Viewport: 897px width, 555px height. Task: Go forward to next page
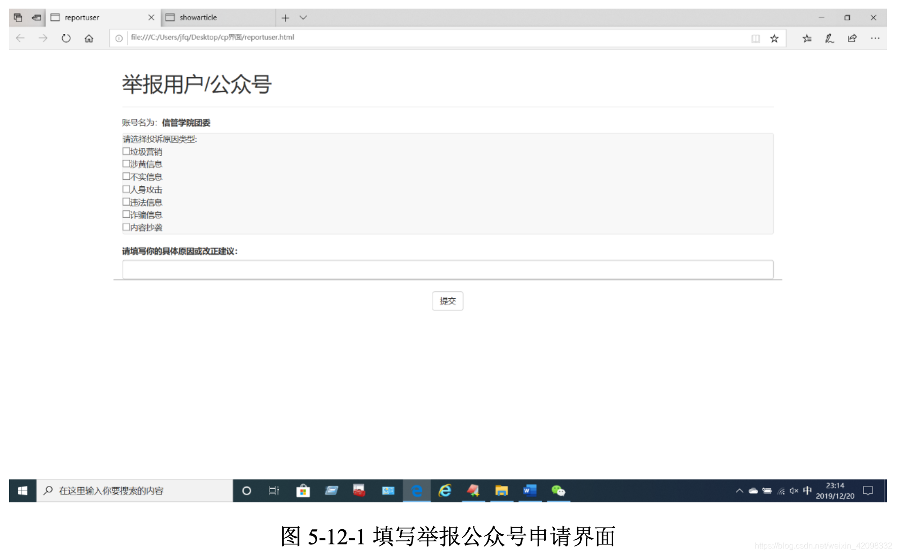[43, 38]
